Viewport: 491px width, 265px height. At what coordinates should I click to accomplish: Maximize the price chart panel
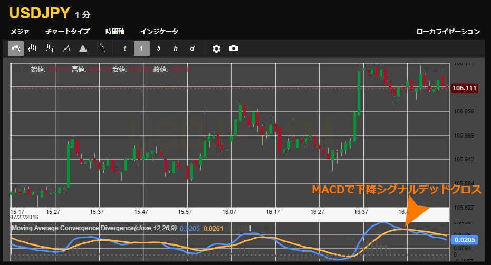443,69
